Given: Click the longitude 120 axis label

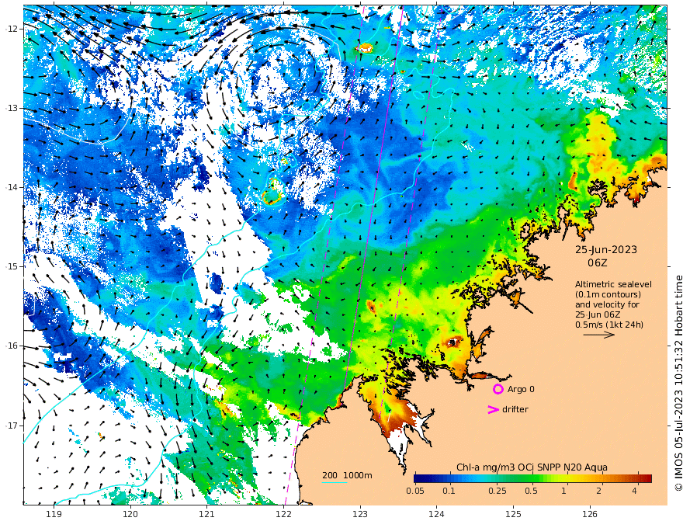Looking at the screenshot, I should click(130, 514).
